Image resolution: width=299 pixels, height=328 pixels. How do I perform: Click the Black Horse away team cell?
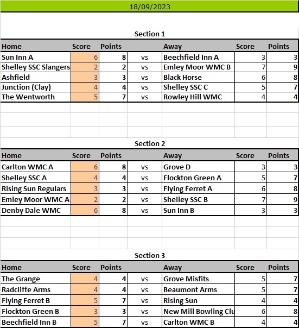coord(198,78)
